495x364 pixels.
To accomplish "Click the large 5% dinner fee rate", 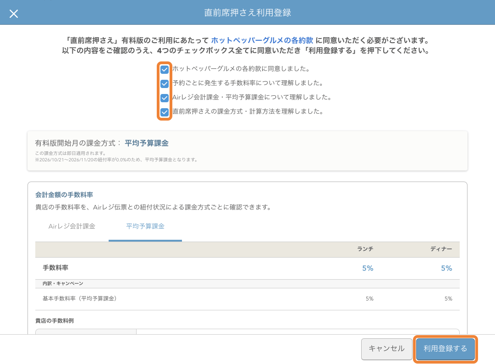I will 447,268.
